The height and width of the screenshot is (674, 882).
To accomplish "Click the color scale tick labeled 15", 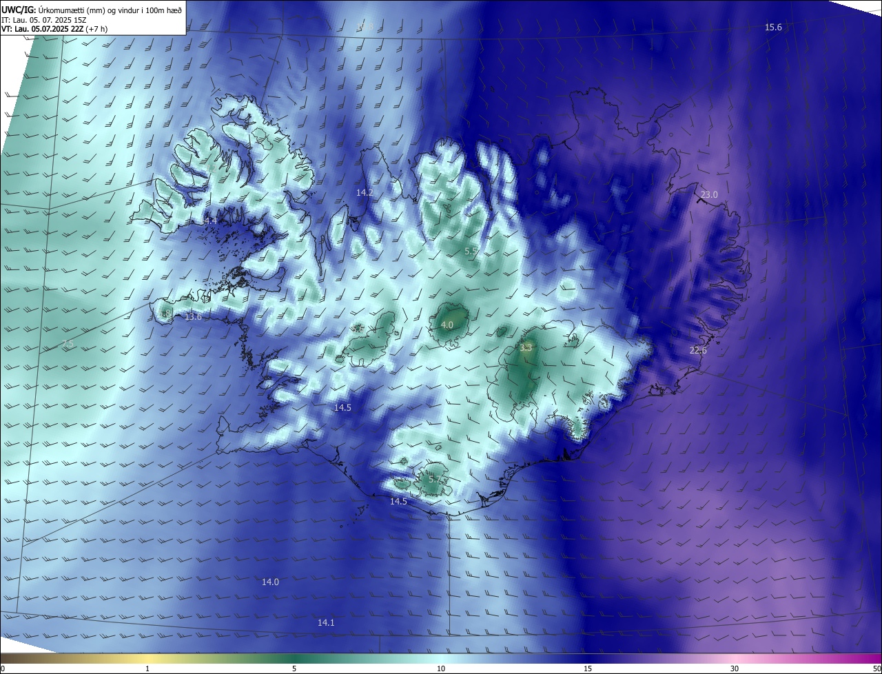I will coord(588,668).
